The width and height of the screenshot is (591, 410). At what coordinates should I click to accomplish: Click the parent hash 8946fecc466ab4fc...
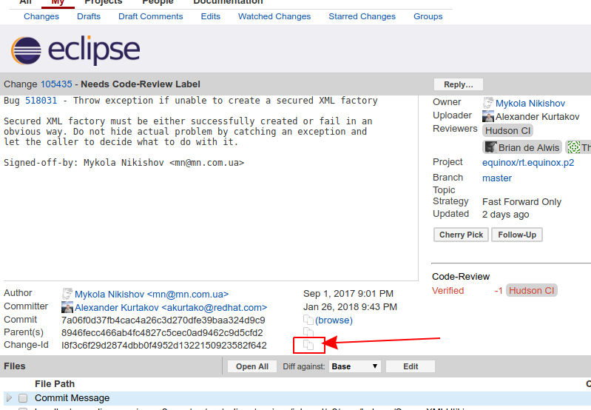tap(162, 333)
